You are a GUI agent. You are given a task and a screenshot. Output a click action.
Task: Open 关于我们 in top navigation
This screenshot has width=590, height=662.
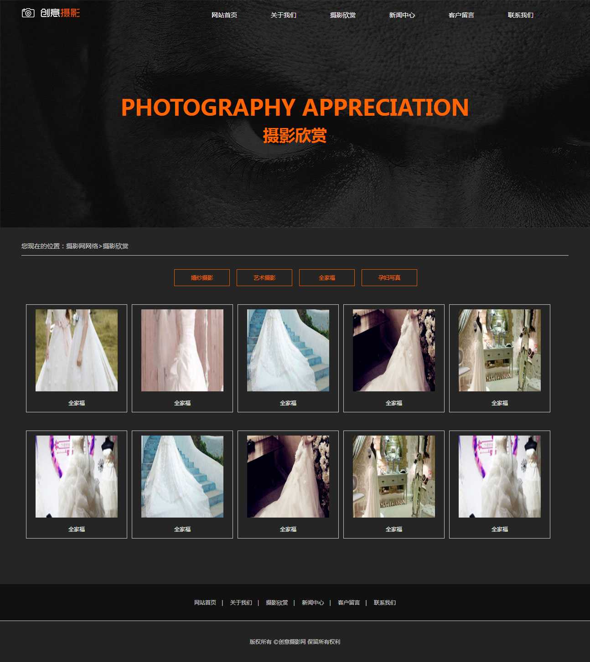pyautogui.click(x=284, y=15)
